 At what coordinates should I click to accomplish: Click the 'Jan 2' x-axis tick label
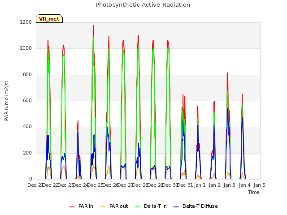[x=214, y=185]
